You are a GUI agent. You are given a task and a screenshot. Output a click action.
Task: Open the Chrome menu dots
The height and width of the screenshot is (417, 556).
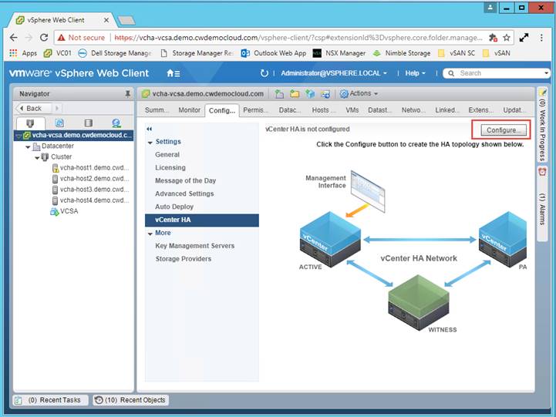pyautogui.click(x=541, y=38)
